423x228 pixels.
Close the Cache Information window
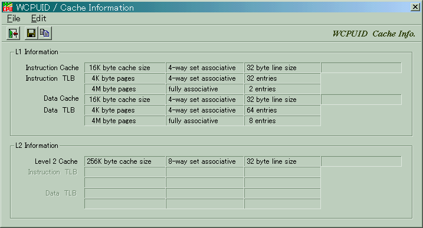(x=415, y=7)
